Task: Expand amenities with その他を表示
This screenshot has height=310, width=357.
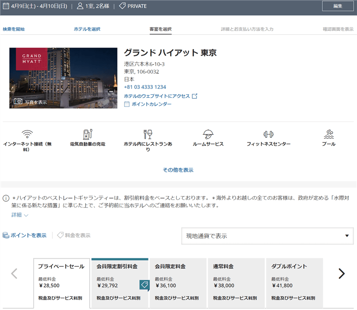Action: pyautogui.click(x=178, y=170)
